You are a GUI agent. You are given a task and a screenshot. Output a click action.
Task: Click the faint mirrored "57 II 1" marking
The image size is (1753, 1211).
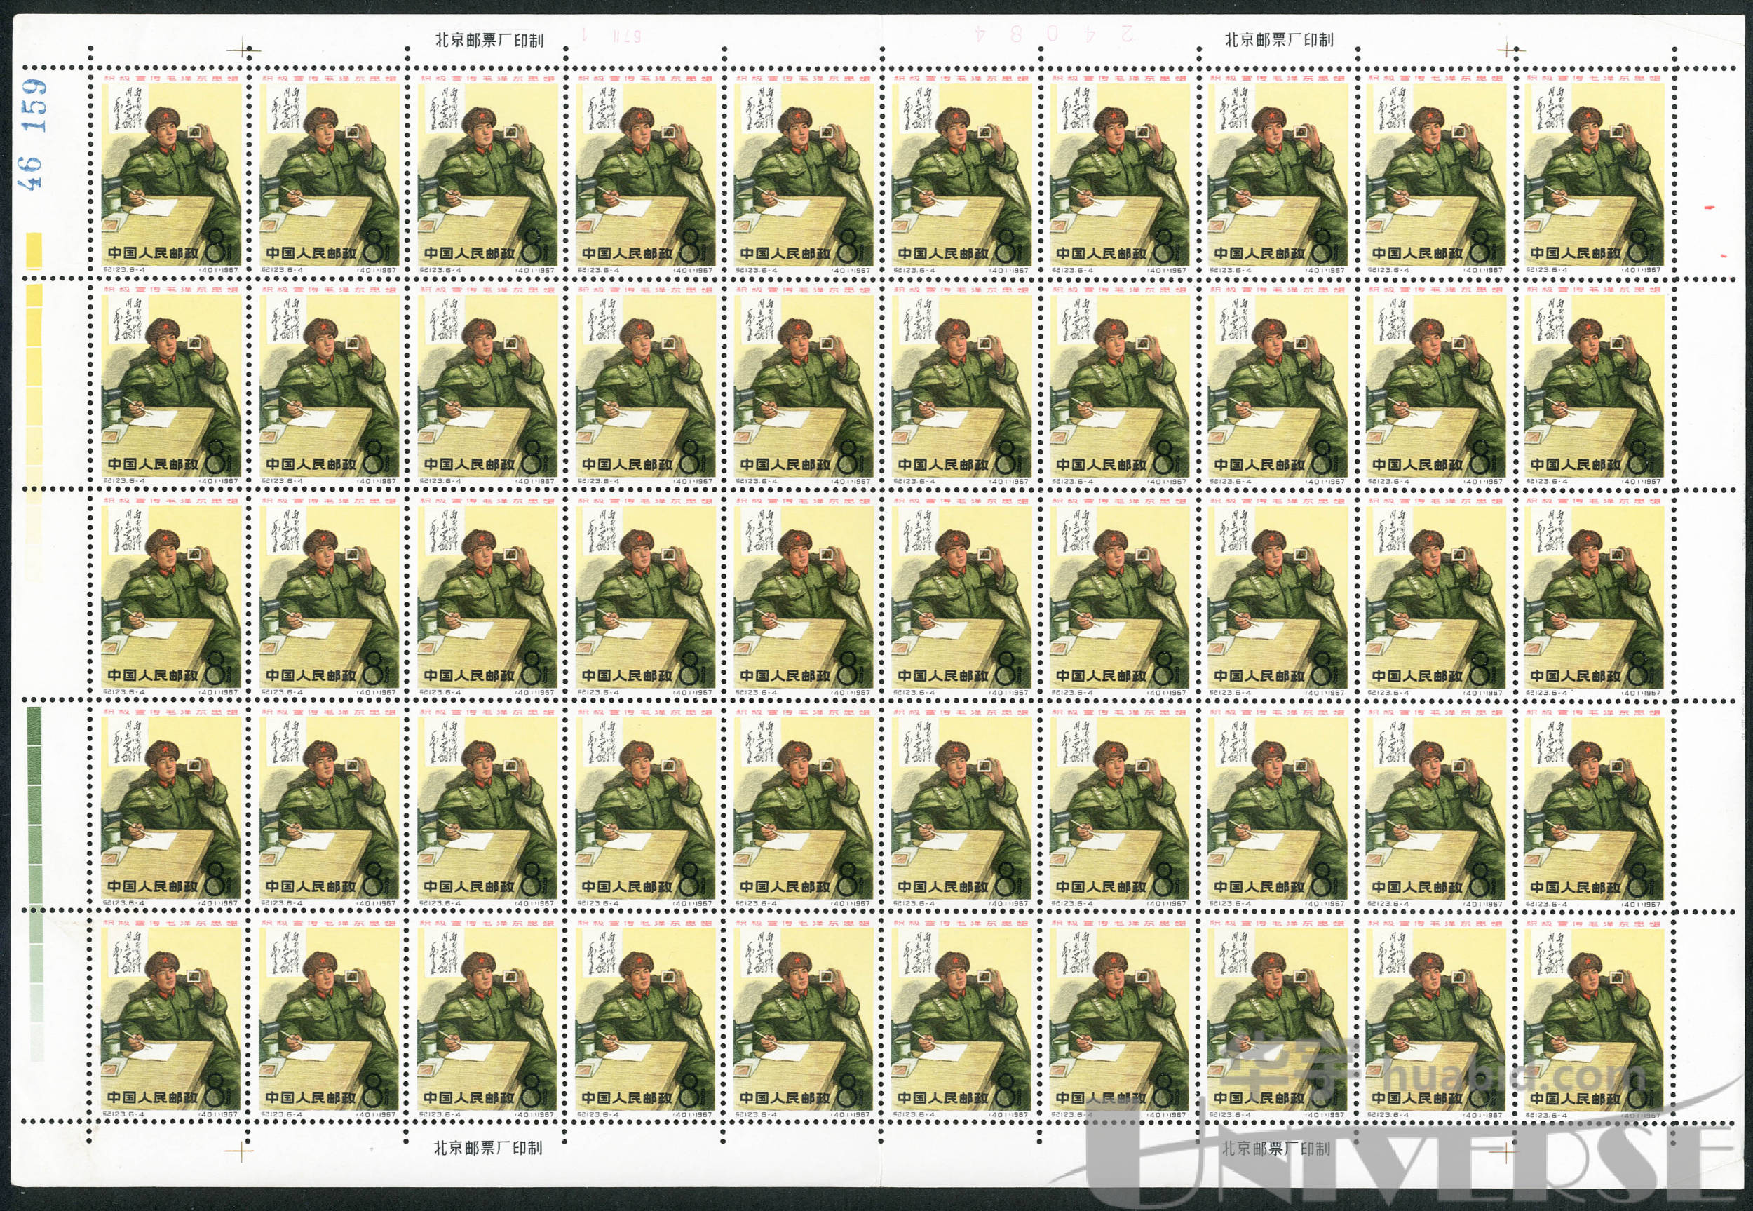pyautogui.click(x=612, y=35)
